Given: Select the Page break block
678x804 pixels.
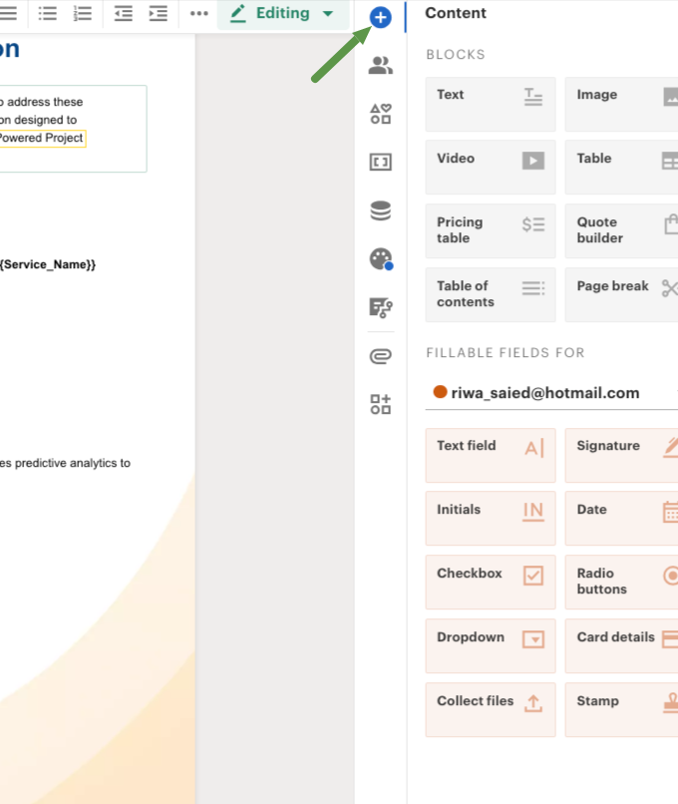Looking at the screenshot, I should [621, 295].
